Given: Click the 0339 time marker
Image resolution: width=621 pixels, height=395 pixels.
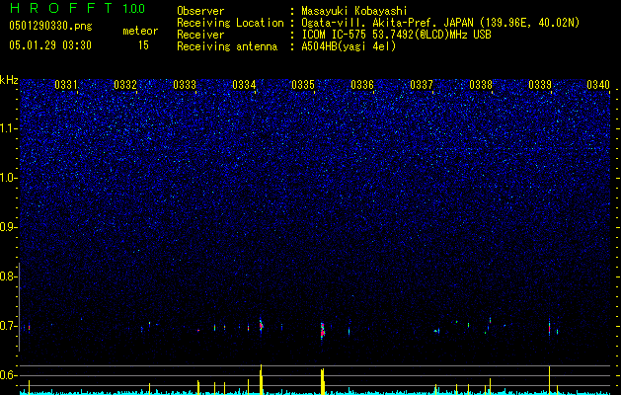Looking at the screenshot, I should (x=540, y=85).
